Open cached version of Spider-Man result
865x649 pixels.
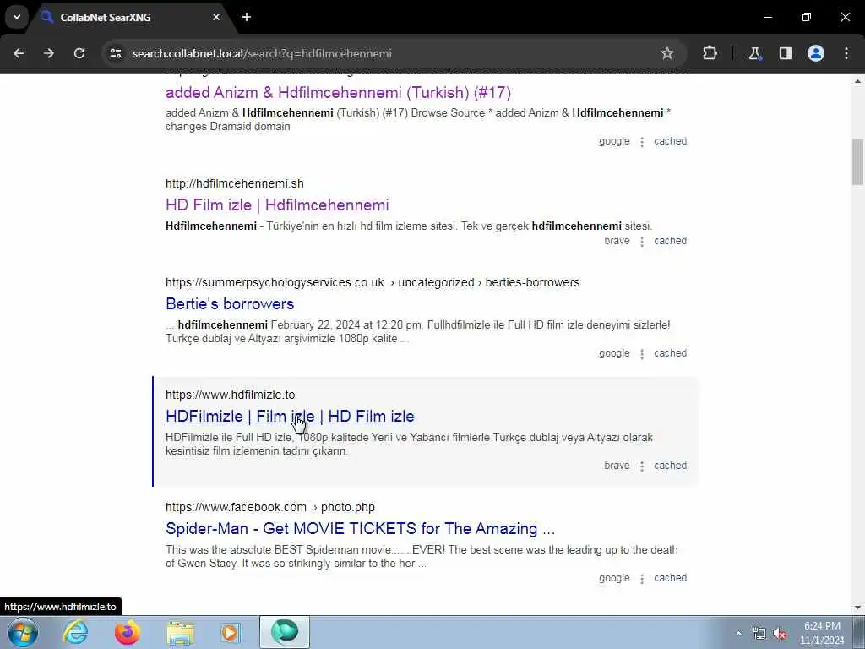pos(670,578)
